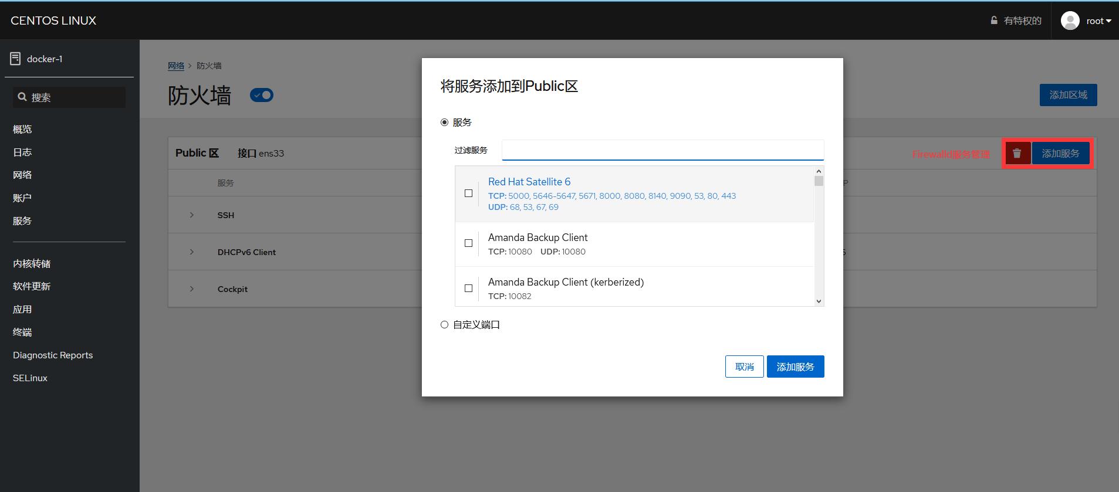Screen dimensions: 1119x492
Task: Check the Red Hat Satellite 6 checkbox
Action: coord(468,194)
